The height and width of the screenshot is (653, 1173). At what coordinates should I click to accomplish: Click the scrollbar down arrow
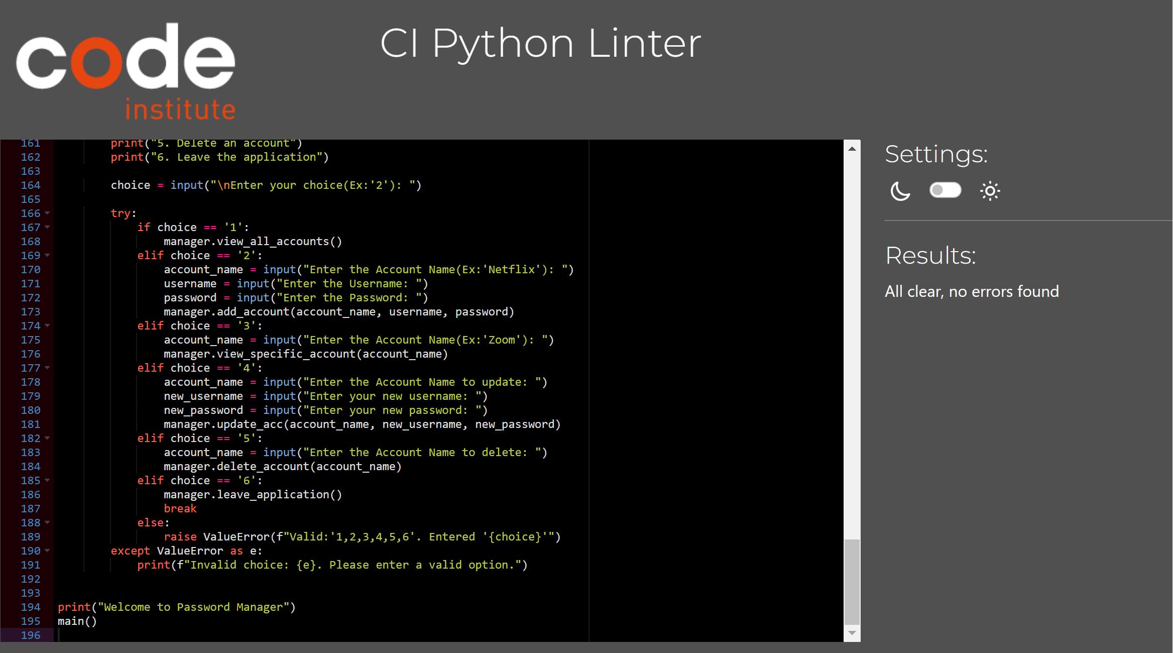(x=852, y=633)
